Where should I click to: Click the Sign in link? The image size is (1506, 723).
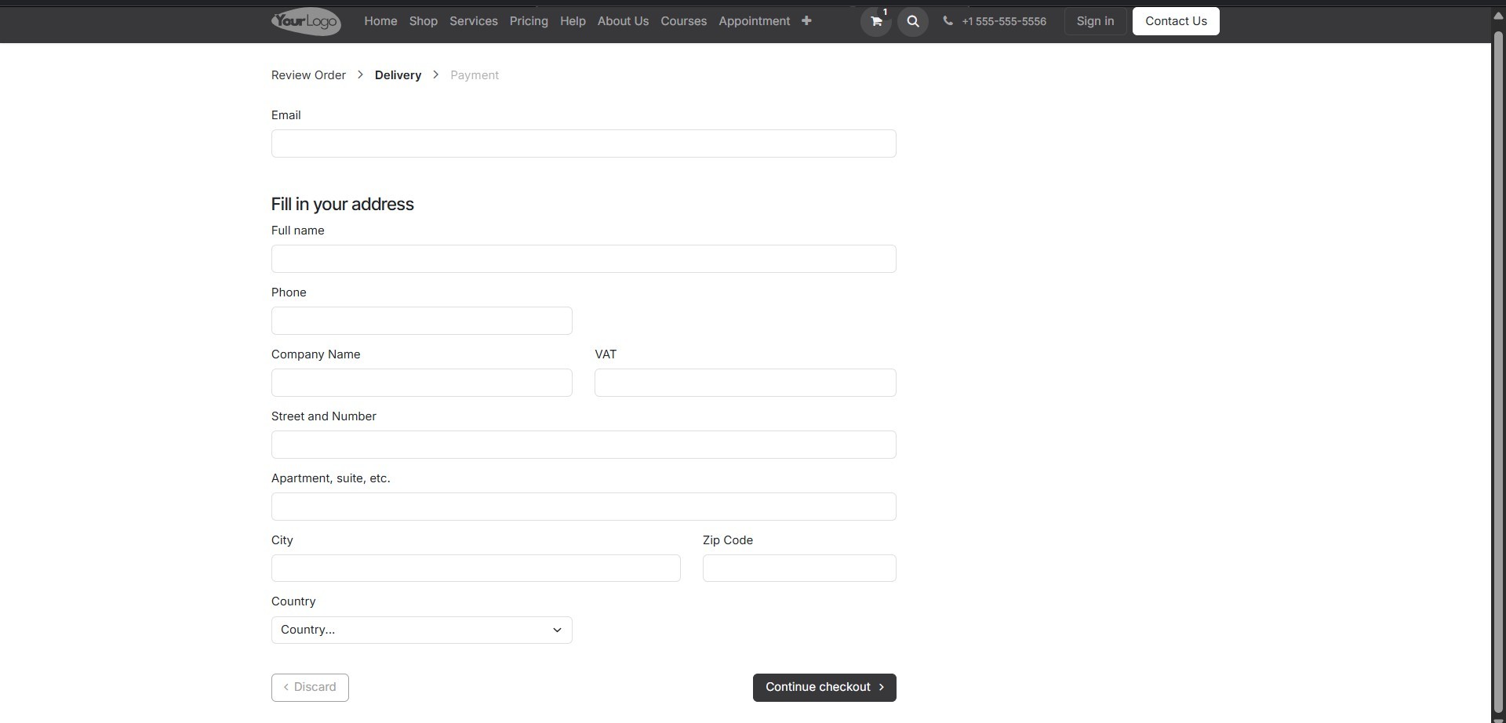tap(1095, 21)
